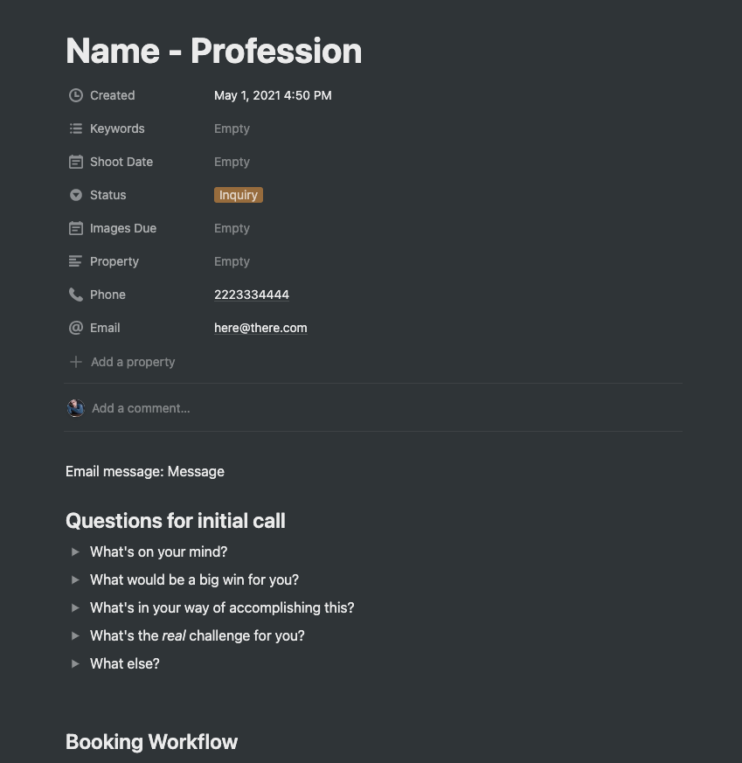Viewport: 742px width, 763px height.
Task: Expand "What would be a big win" toggle
Action: point(75,579)
